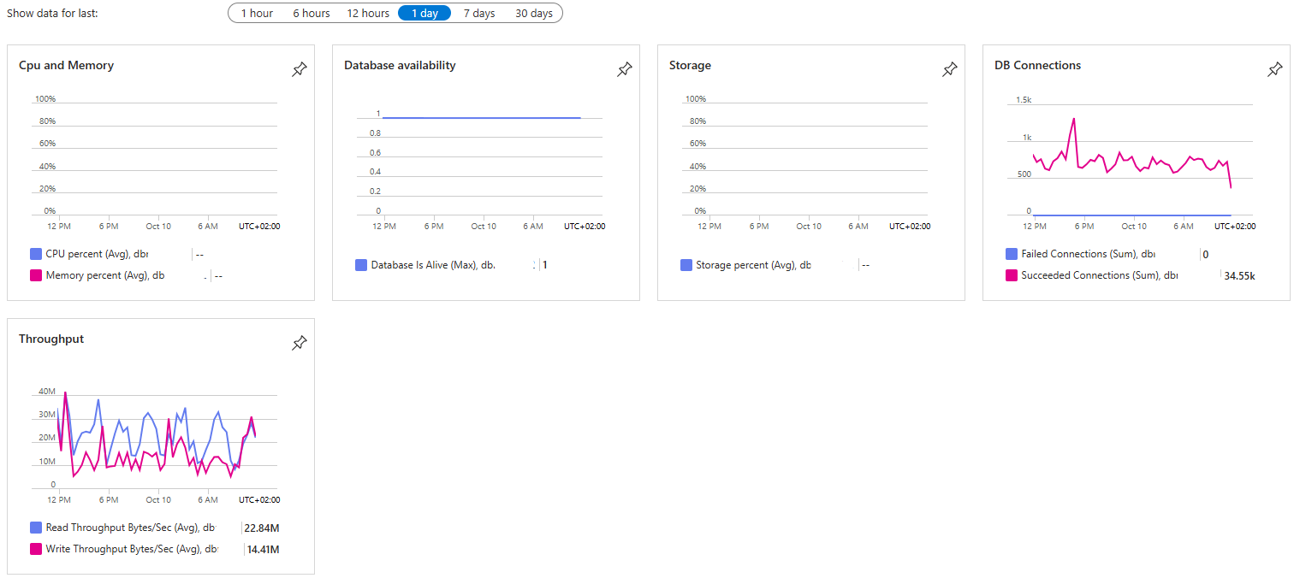
Task: Click the 40M axis label in Throughput
Action: [x=47, y=392]
